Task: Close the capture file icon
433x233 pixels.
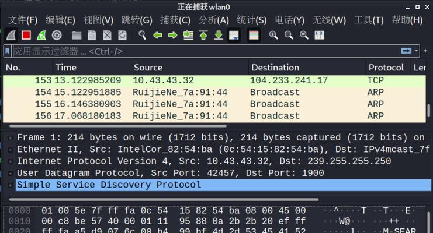Action: pos(107,36)
